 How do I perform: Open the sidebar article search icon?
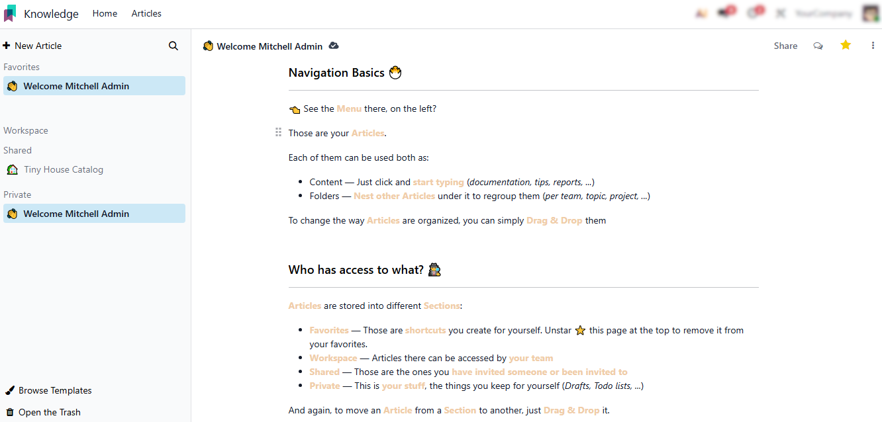point(173,46)
